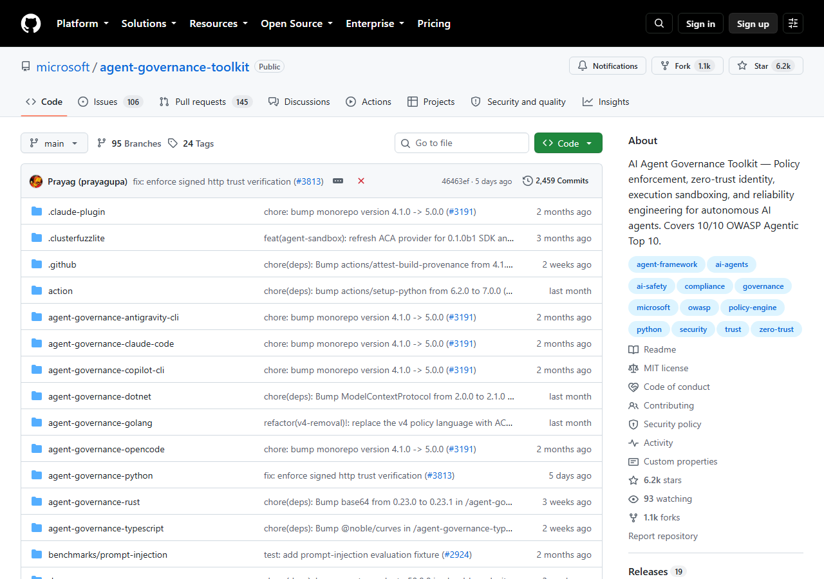The image size is (824, 579).
Task: Click the commit details ellipsis icon
Action: click(338, 181)
